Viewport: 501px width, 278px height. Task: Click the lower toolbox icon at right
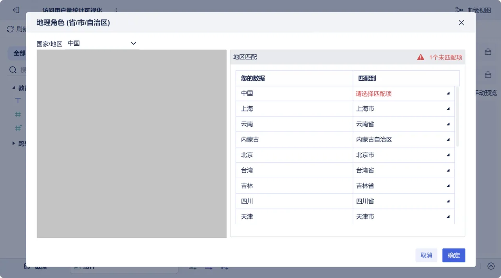tap(488, 75)
